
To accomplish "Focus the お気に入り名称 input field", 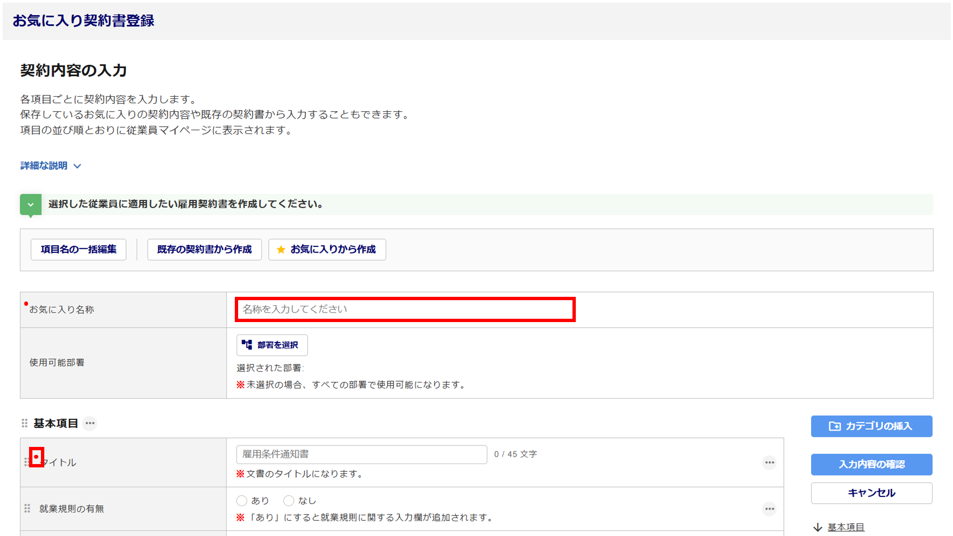I will point(405,309).
